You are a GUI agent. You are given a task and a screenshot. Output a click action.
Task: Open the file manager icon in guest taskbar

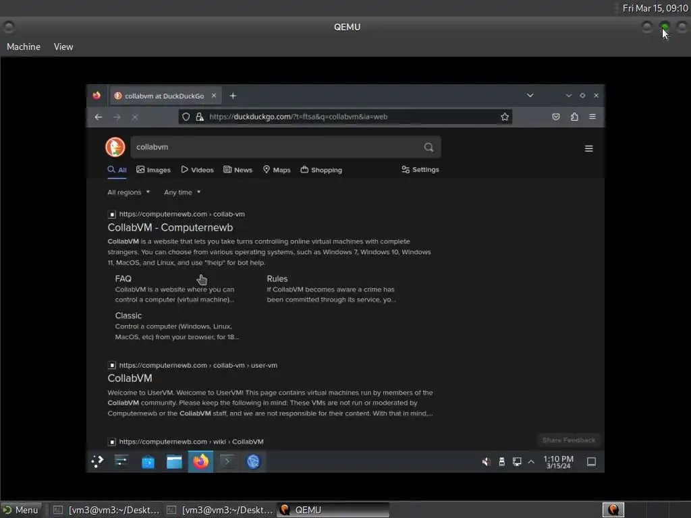[x=174, y=461]
